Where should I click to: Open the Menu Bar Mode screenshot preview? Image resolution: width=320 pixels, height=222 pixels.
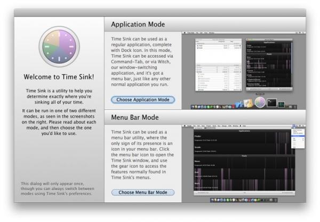pos(244,164)
